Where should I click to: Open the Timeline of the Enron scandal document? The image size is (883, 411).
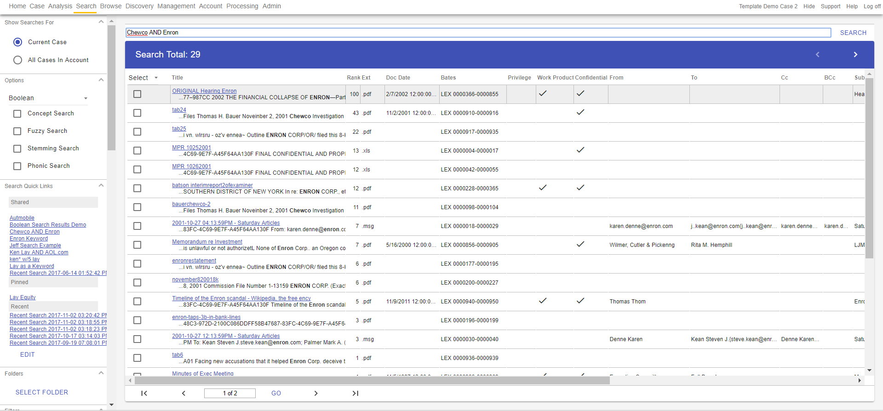click(241, 298)
